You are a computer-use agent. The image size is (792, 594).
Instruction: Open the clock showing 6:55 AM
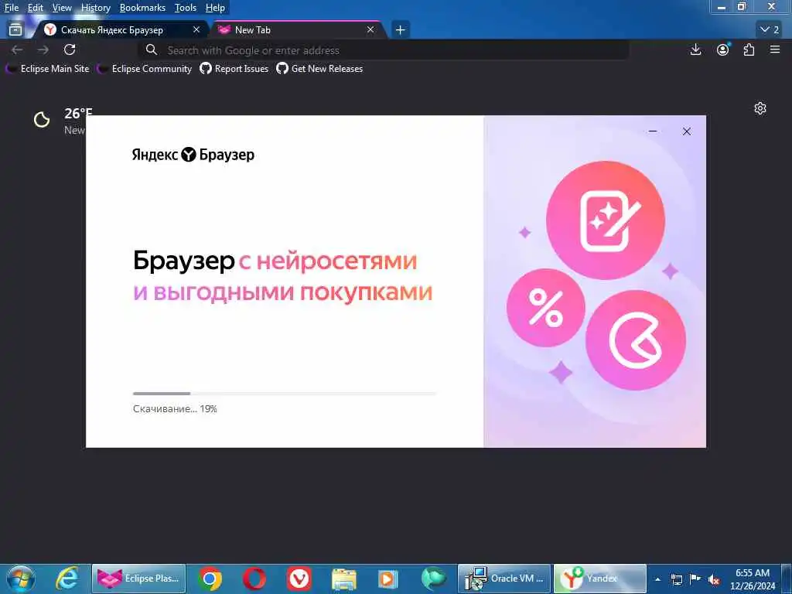(x=752, y=579)
